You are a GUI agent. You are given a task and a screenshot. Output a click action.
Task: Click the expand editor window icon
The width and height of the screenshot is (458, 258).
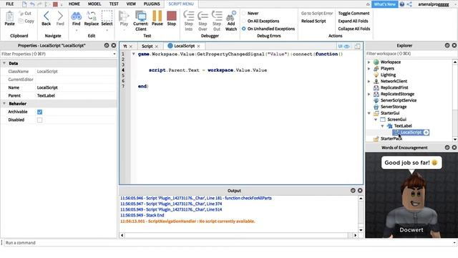[357, 46]
